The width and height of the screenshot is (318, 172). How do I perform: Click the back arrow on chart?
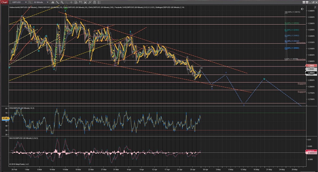click(x=302, y=9)
